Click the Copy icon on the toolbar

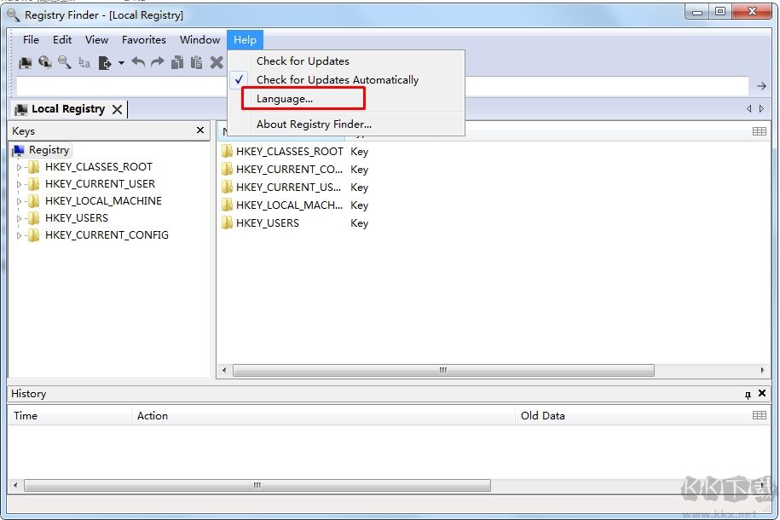(177, 61)
